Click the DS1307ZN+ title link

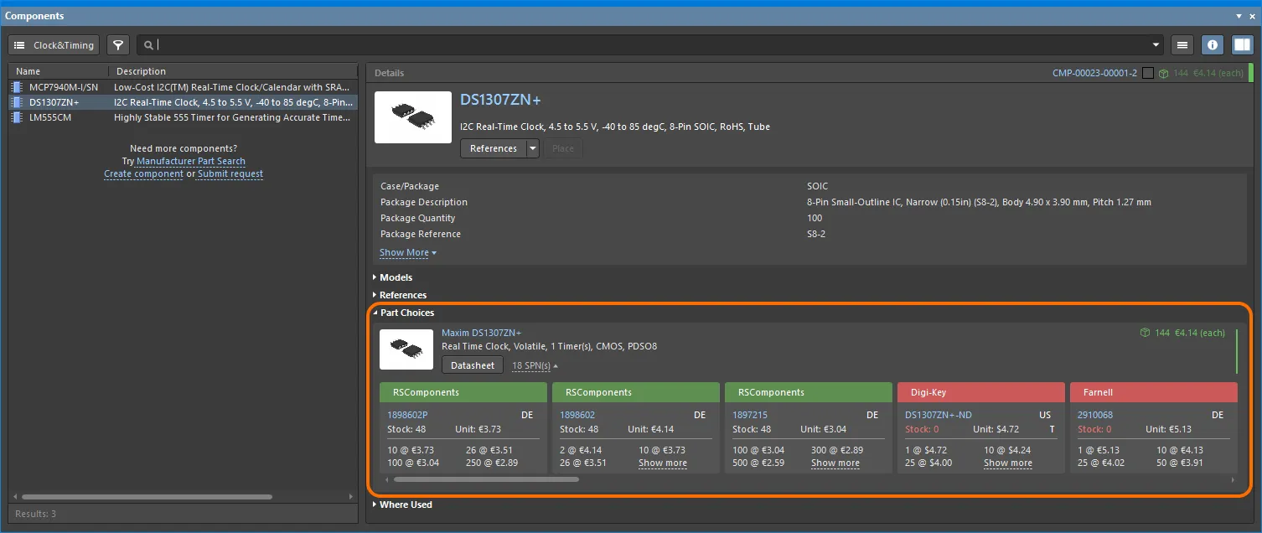pyautogui.click(x=500, y=100)
